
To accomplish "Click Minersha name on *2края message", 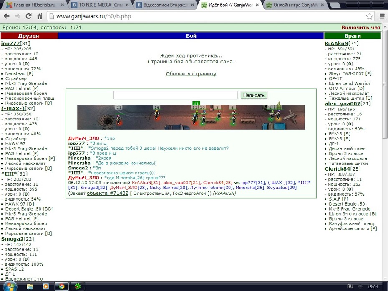I will coord(79,158).
